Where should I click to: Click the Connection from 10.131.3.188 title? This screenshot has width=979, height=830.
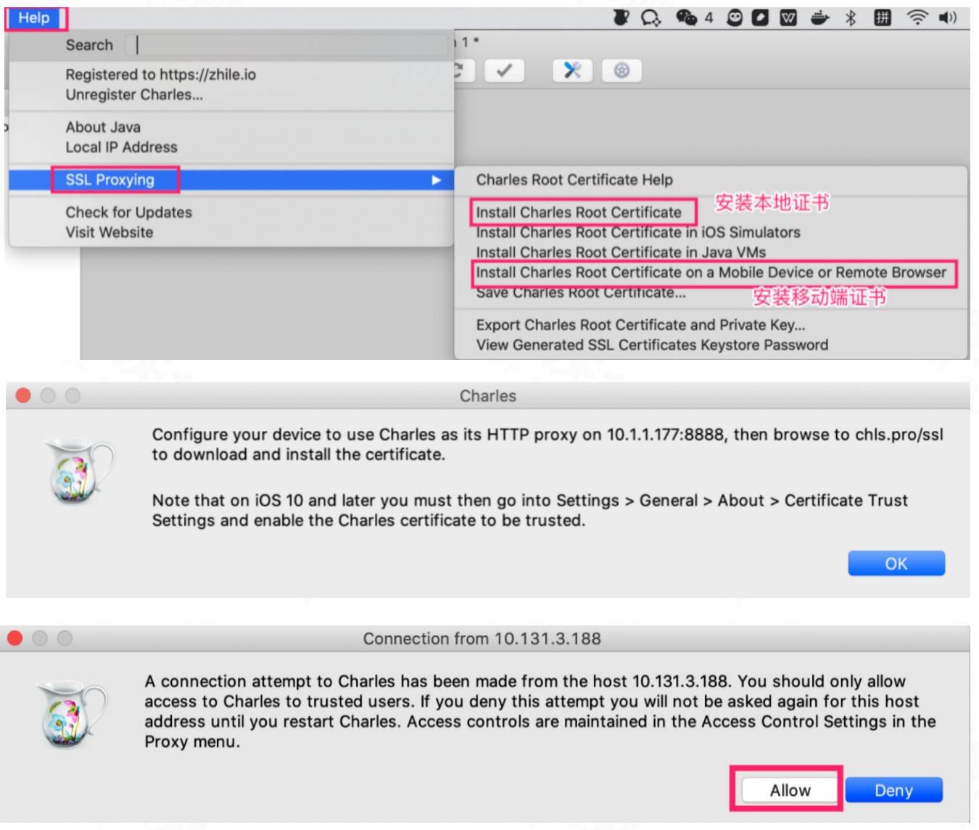pos(482,638)
